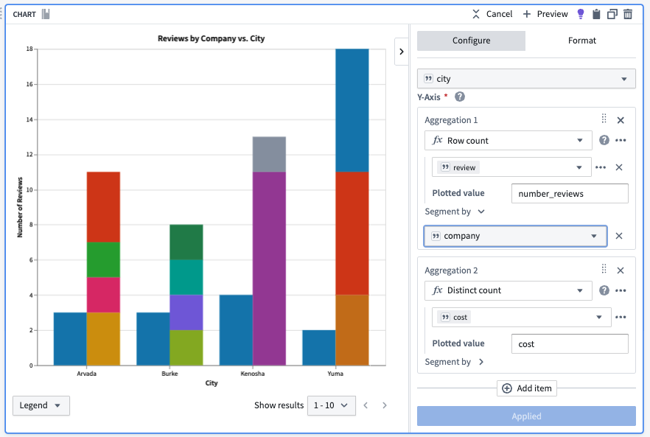Click the Burke axis label
This screenshot has width=650, height=437.
170,374
